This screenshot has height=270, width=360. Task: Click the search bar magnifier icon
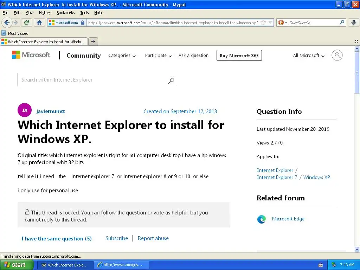point(342,22)
